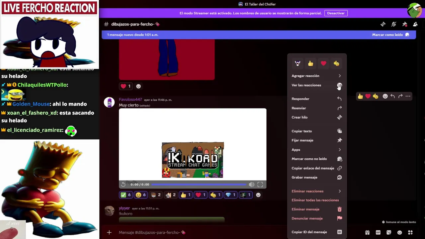Image resolution: width=425 pixels, height=239 pixels.
Task: Click thumbs up in message hover toolbar
Action: [360, 96]
